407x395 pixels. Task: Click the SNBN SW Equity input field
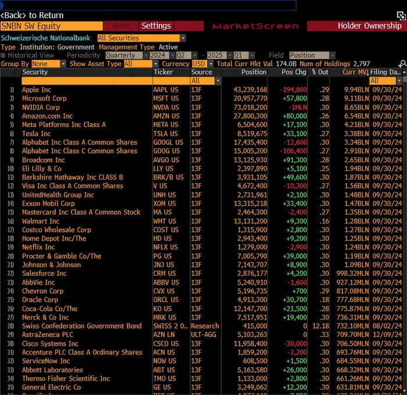pyautogui.click(x=51, y=26)
